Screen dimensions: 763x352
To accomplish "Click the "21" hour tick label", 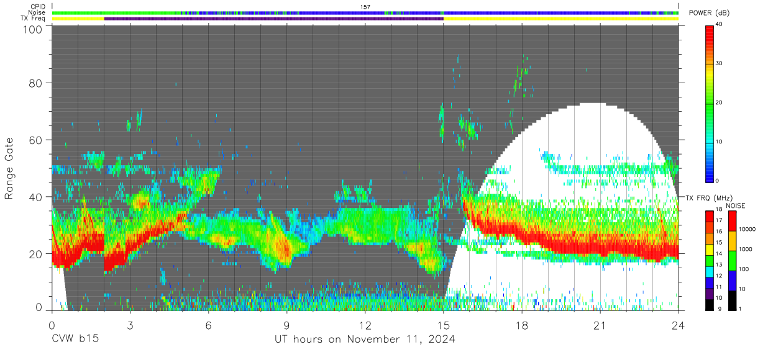I will (600, 325).
